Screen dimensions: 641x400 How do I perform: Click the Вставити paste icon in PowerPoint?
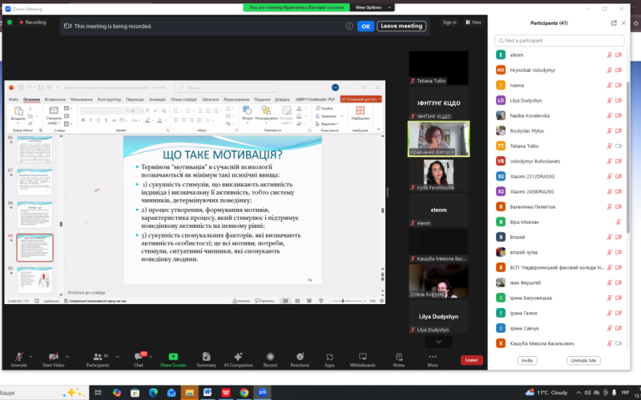(x=18, y=111)
